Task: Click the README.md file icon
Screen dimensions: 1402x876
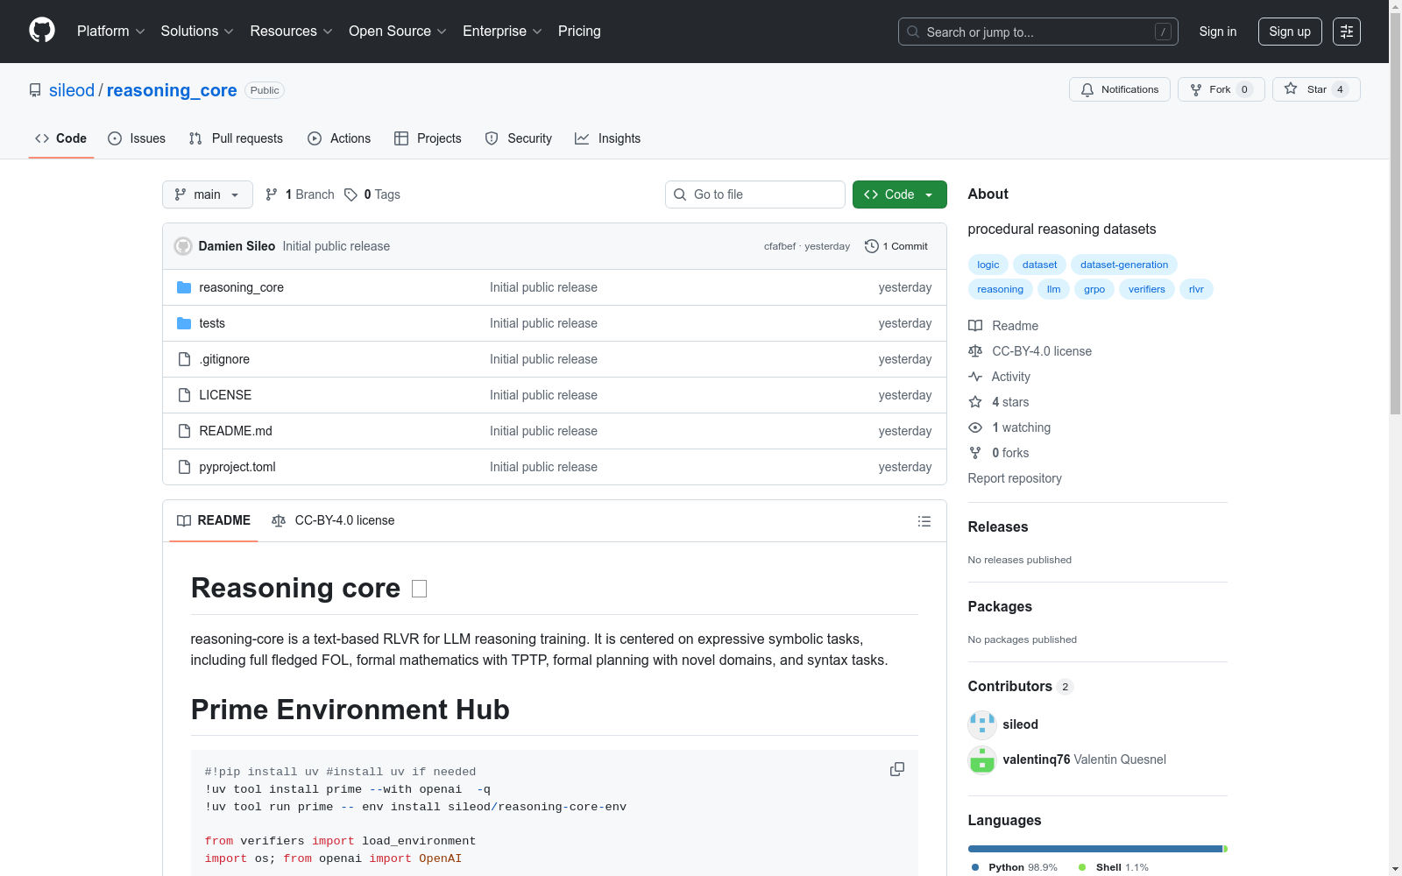Action: [x=184, y=431]
